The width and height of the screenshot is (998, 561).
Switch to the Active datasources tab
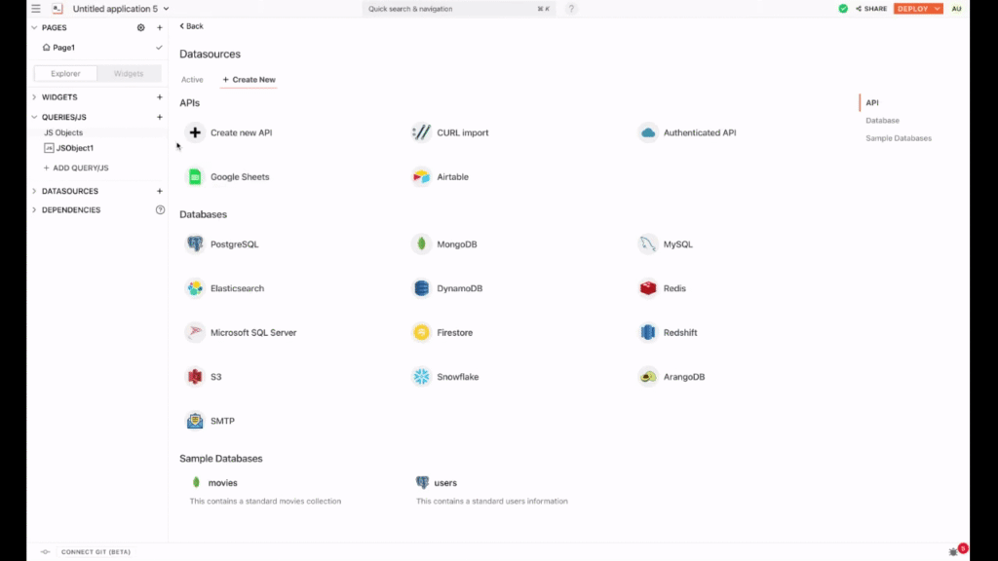coord(192,80)
